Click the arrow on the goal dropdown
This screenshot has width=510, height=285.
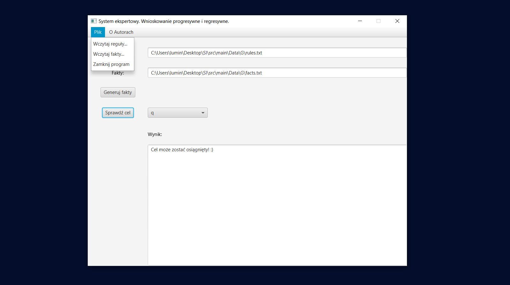coord(203,113)
